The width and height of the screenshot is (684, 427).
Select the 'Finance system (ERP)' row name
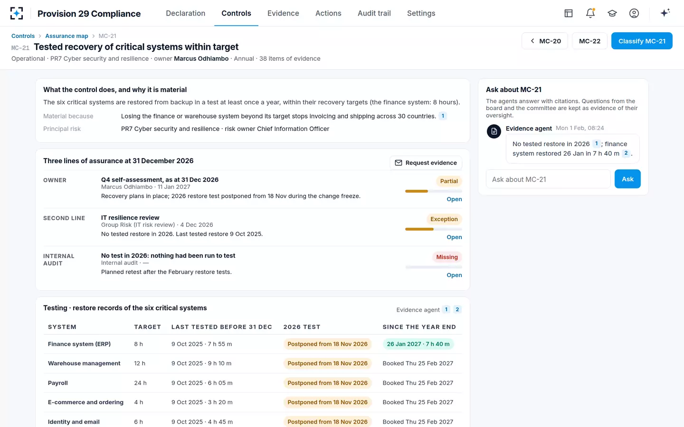[79, 344]
